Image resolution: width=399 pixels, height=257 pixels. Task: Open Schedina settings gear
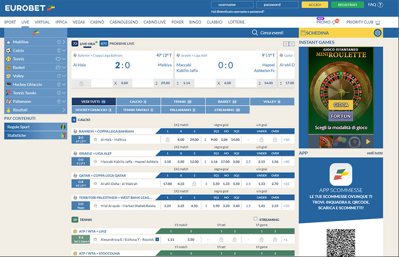[377, 33]
